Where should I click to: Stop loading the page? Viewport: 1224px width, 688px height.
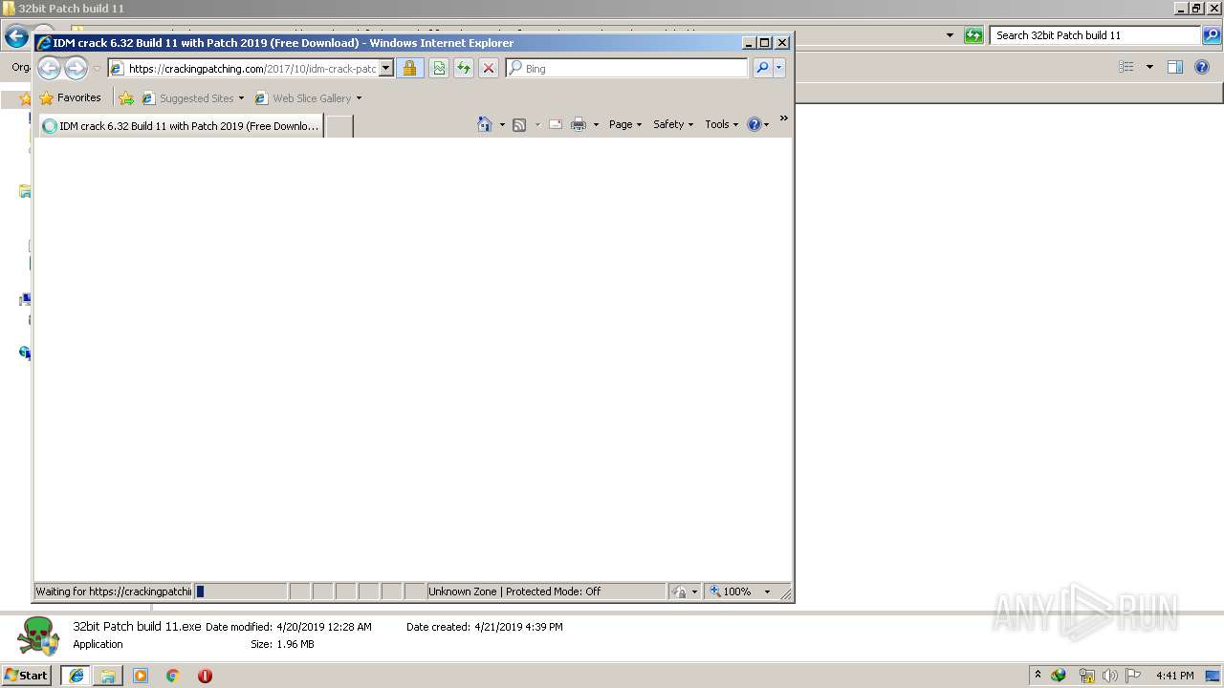pyautogui.click(x=489, y=69)
